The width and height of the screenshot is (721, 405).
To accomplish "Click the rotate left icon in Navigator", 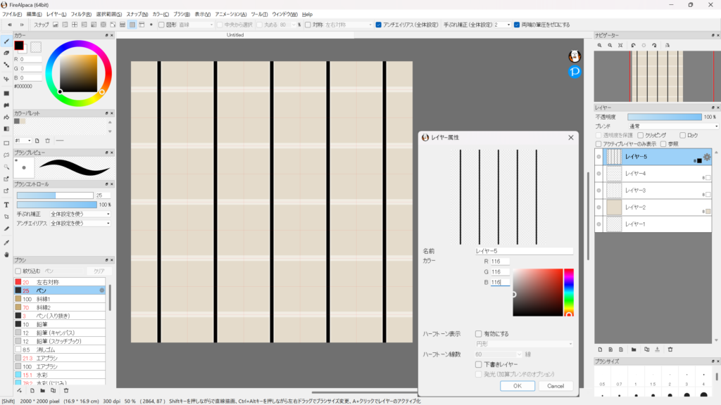I will click(x=633, y=45).
